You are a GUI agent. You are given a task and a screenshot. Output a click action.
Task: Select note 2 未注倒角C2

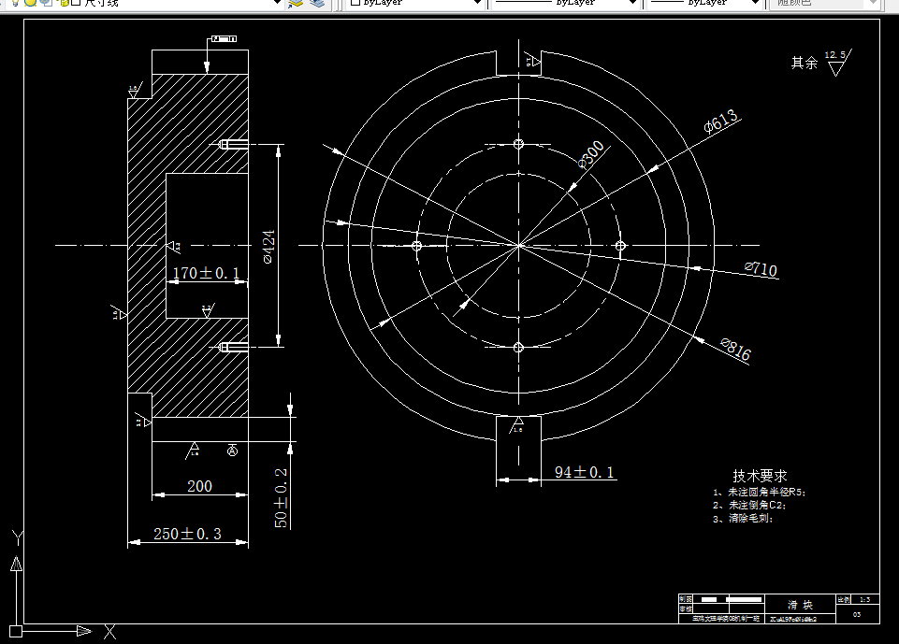click(x=749, y=506)
